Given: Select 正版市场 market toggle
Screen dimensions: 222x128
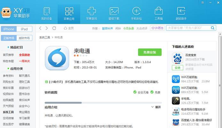Looking at the screenshot, I should tap(9, 38).
